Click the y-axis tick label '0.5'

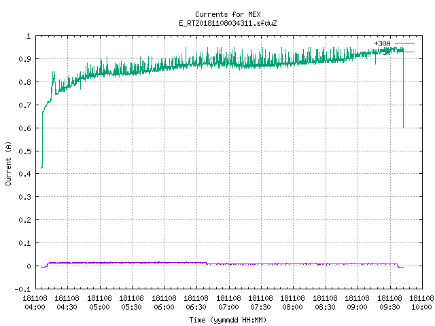25,151
